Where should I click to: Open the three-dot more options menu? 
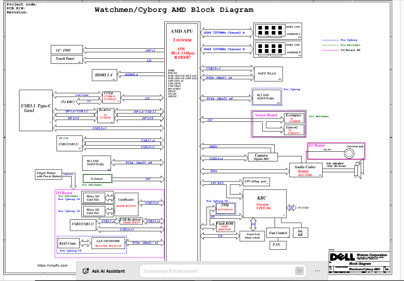click(318, 271)
